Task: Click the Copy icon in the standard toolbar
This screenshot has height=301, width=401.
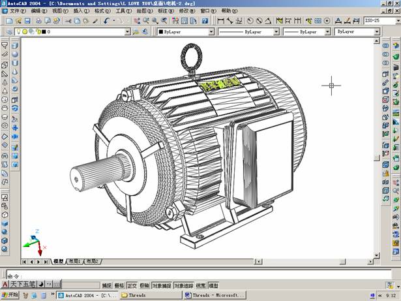Action: pos(77,21)
